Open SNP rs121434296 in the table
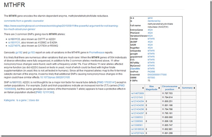Screen dimensions: 212x137 click(x=137, y=109)
